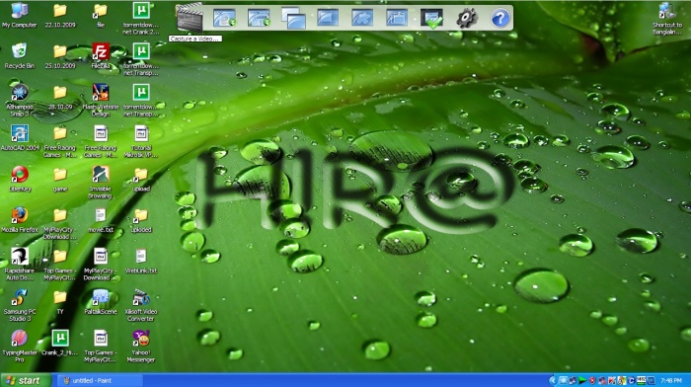
Task: Select the free-shape star capture mode
Action: coord(362,18)
